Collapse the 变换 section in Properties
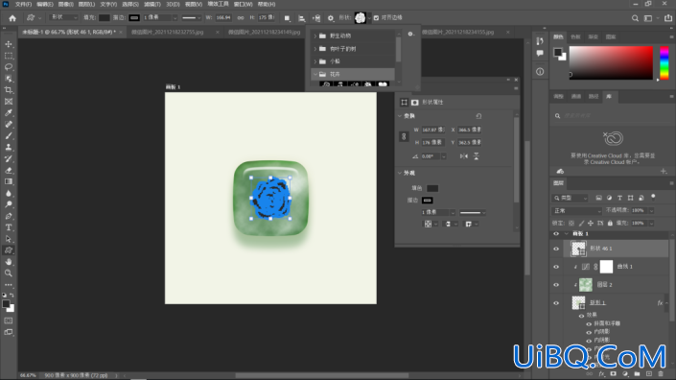 coord(400,116)
